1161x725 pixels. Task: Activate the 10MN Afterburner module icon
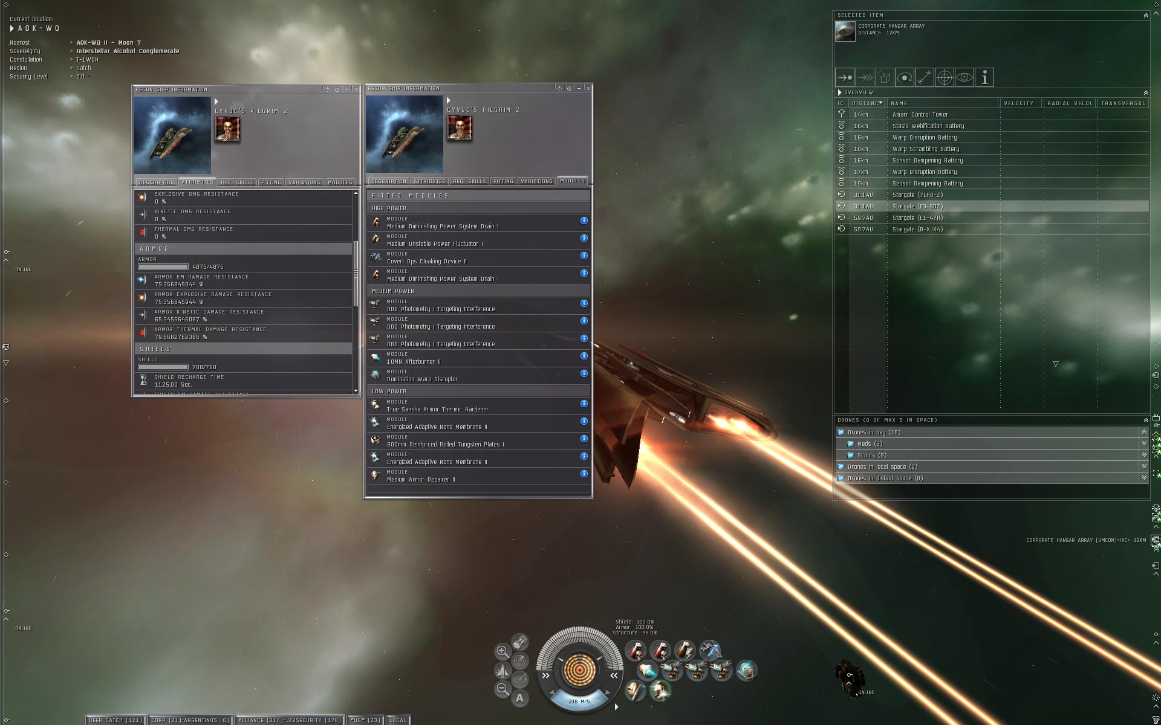point(648,670)
